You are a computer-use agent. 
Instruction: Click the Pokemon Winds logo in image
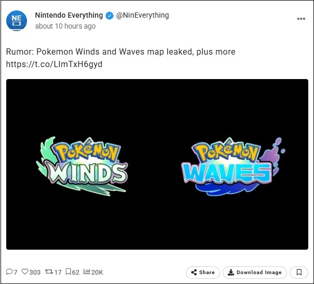tap(82, 166)
